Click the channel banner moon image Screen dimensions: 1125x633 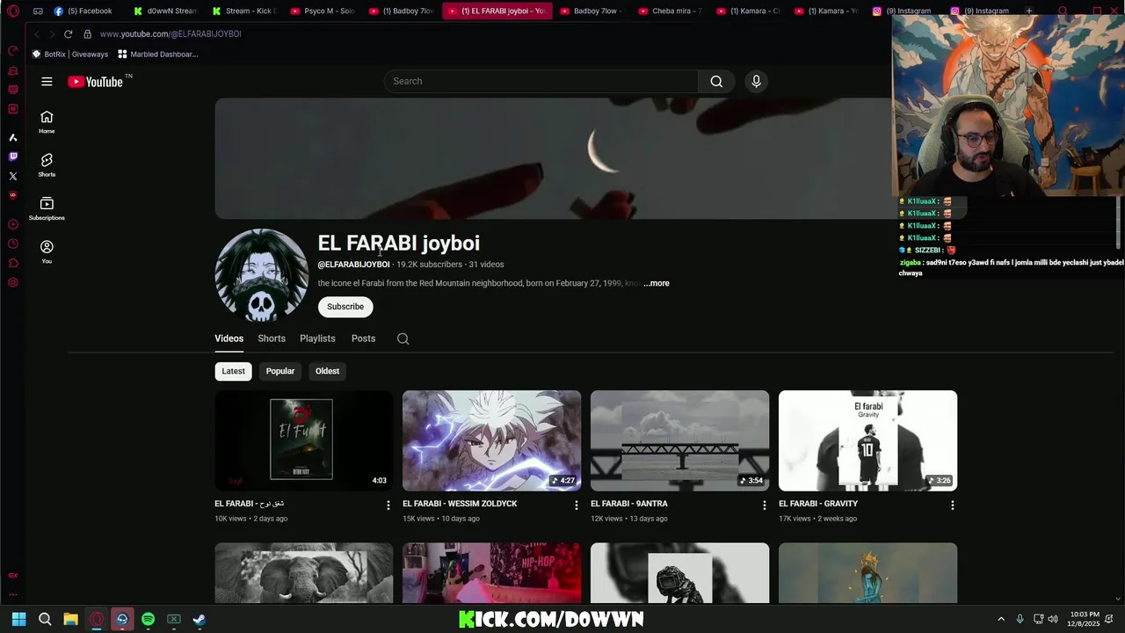click(x=554, y=158)
